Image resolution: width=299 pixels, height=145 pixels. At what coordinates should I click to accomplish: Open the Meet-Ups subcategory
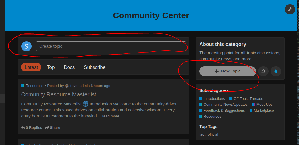coord(264,104)
